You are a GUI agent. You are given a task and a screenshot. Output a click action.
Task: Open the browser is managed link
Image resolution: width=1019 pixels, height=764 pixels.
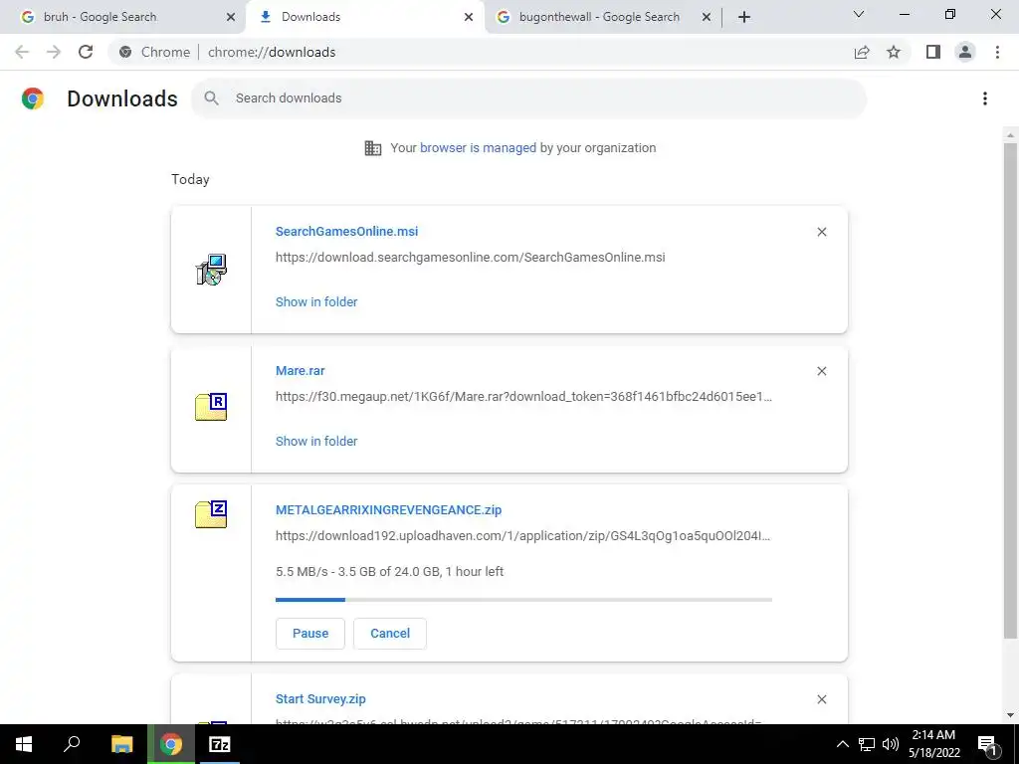point(478,148)
